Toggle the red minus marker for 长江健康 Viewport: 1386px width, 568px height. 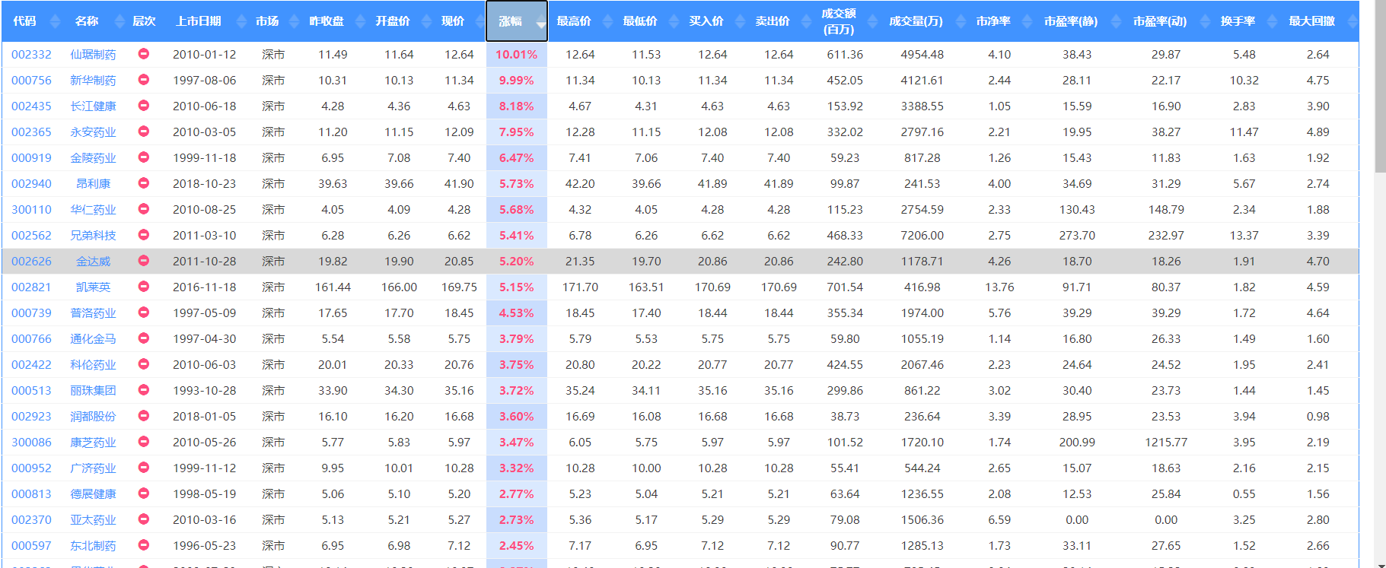[x=143, y=106]
